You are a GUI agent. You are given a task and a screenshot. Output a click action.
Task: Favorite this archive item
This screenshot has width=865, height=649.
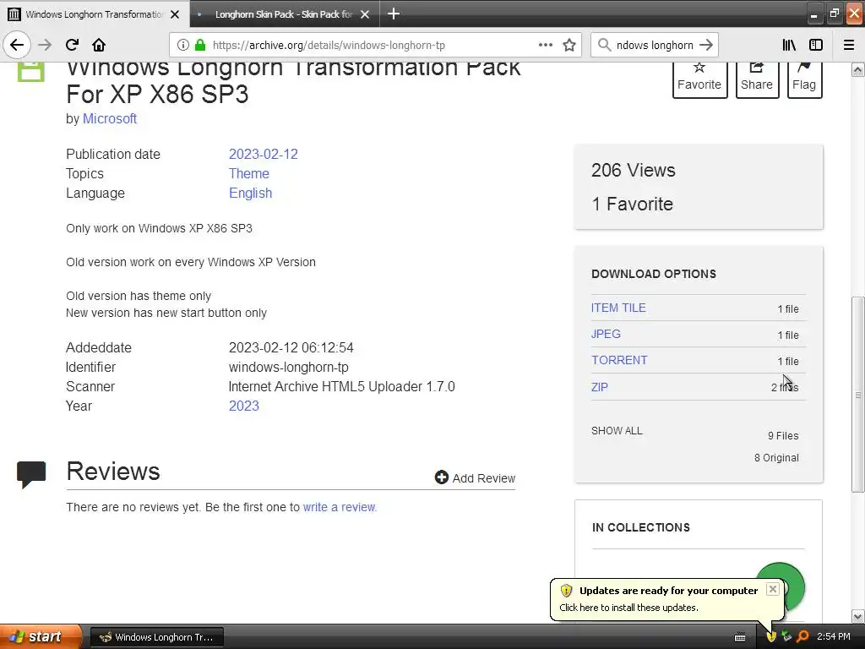pyautogui.click(x=699, y=79)
